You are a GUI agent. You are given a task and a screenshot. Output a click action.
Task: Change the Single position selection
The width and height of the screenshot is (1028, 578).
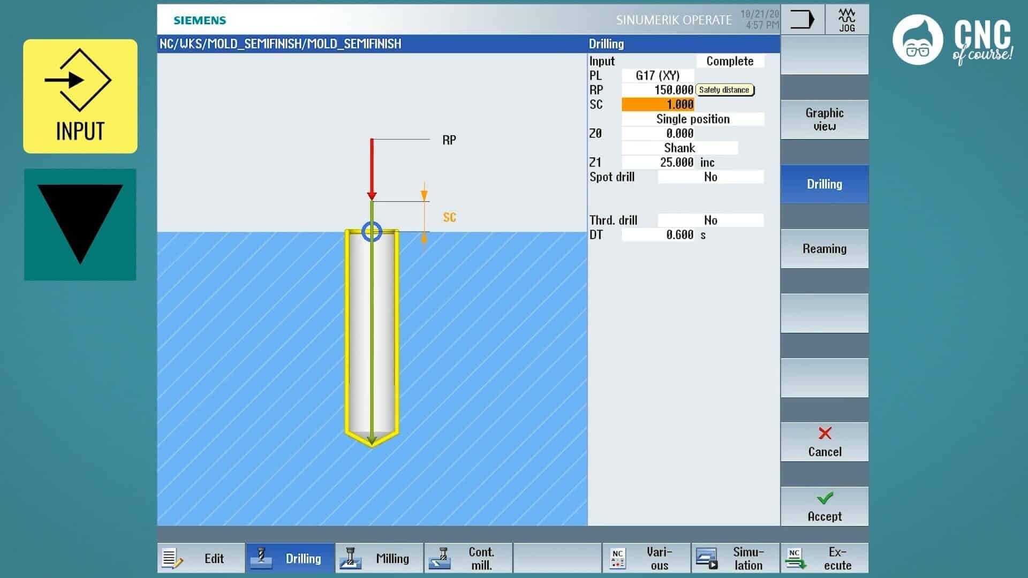pyautogui.click(x=692, y=119)
